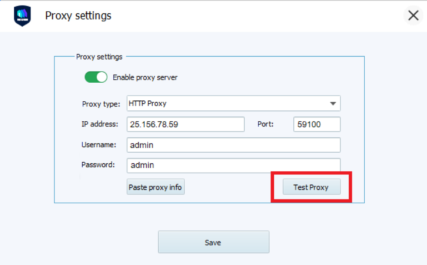
Task: Toggle the green Enable proxy server switch
Action: coord(96,77)
